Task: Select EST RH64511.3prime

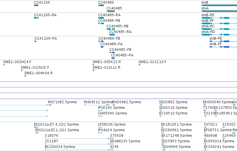Action: [98, 102]
